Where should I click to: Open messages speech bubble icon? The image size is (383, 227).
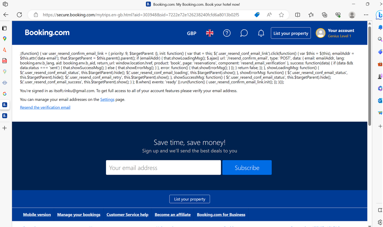coord(244,33)
